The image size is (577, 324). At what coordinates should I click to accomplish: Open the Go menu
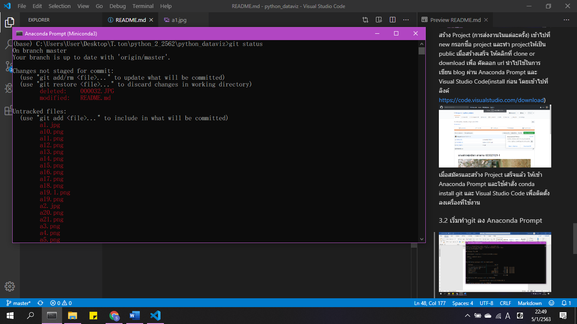click(x=99, y=6)
